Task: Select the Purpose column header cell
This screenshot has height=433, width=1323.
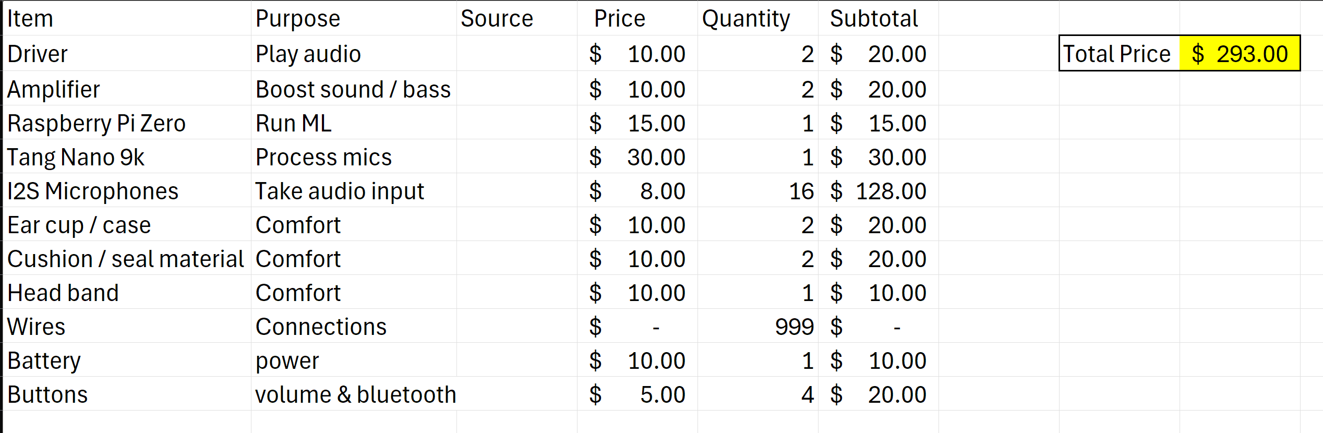Action: click(x=353, y=19)
